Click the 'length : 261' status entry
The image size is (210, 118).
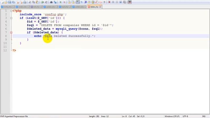pos(94,116)
